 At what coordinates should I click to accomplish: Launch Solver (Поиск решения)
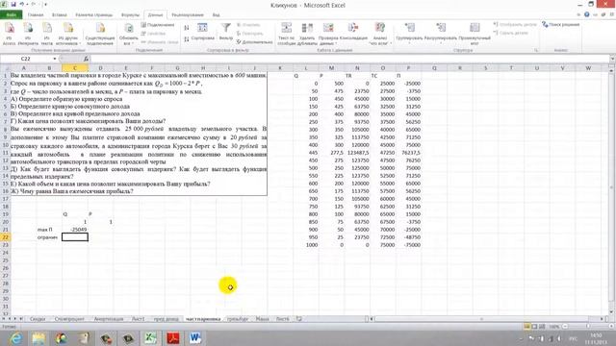pyautogui.click(x=560, y=25)
